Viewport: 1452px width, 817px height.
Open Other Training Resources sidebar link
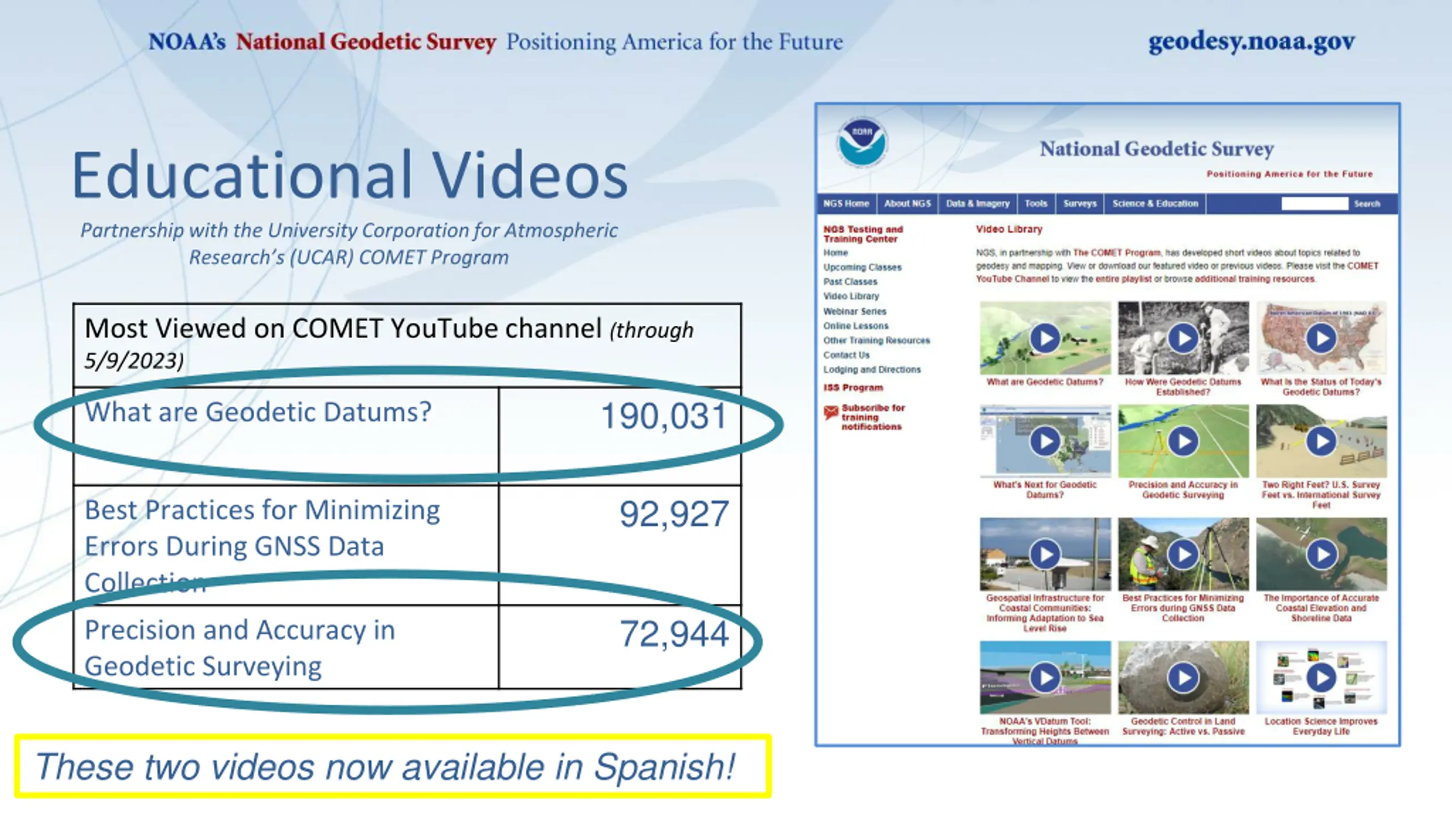[877, 340]
